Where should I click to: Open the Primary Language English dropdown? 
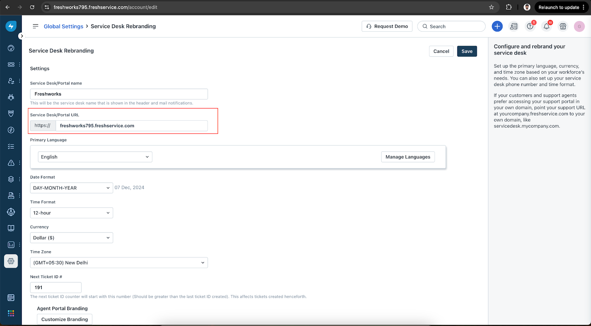pyautogui.click(x=95, y=157)
